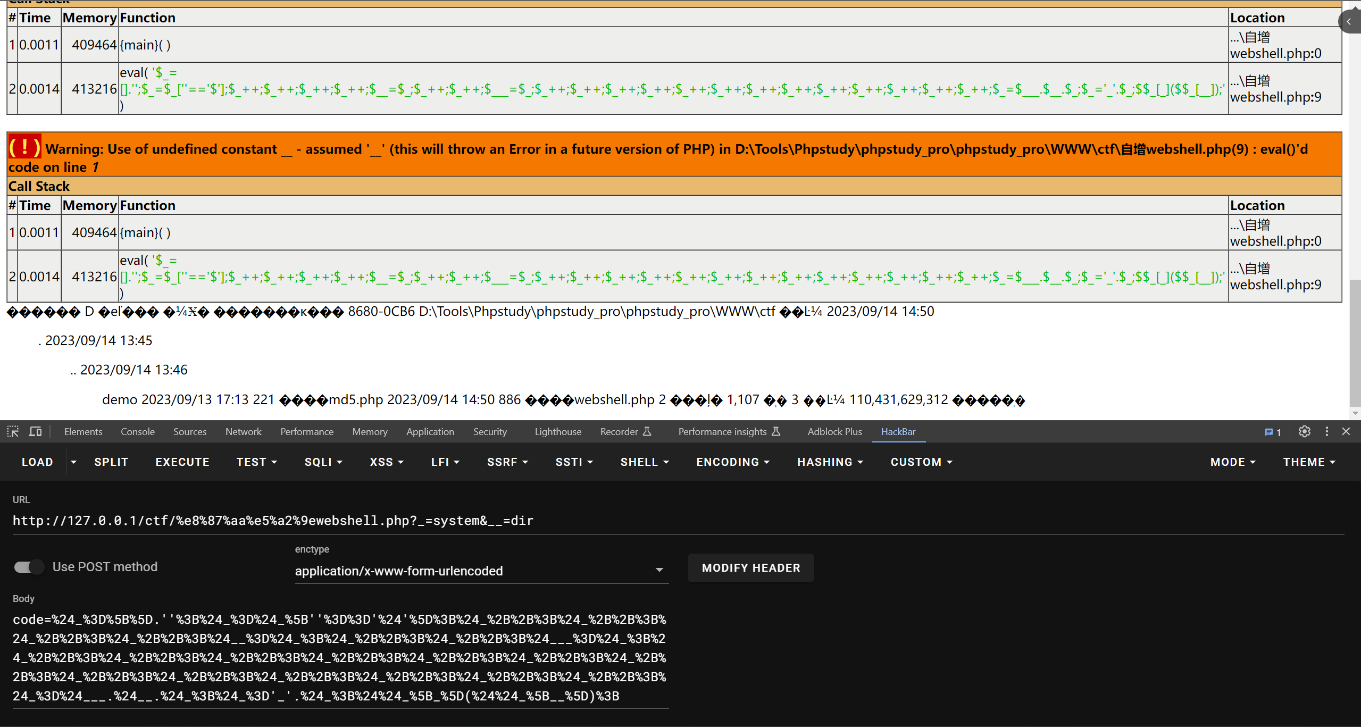Open the MODE dropdown menu

point(1233,462)
